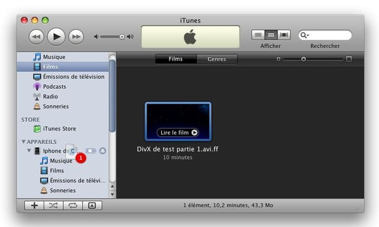Collapse the APPAREILS section triangle
This screenshot has width=379, height=227.
(23, 142)
